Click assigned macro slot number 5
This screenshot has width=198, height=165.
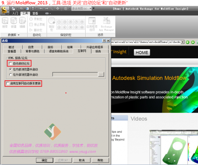coord(71,22)
